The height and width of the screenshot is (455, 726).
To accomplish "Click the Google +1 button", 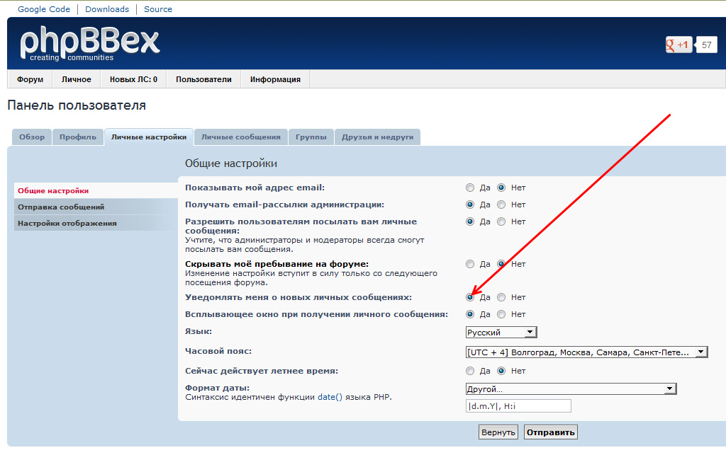I will (x=678, y=45).
